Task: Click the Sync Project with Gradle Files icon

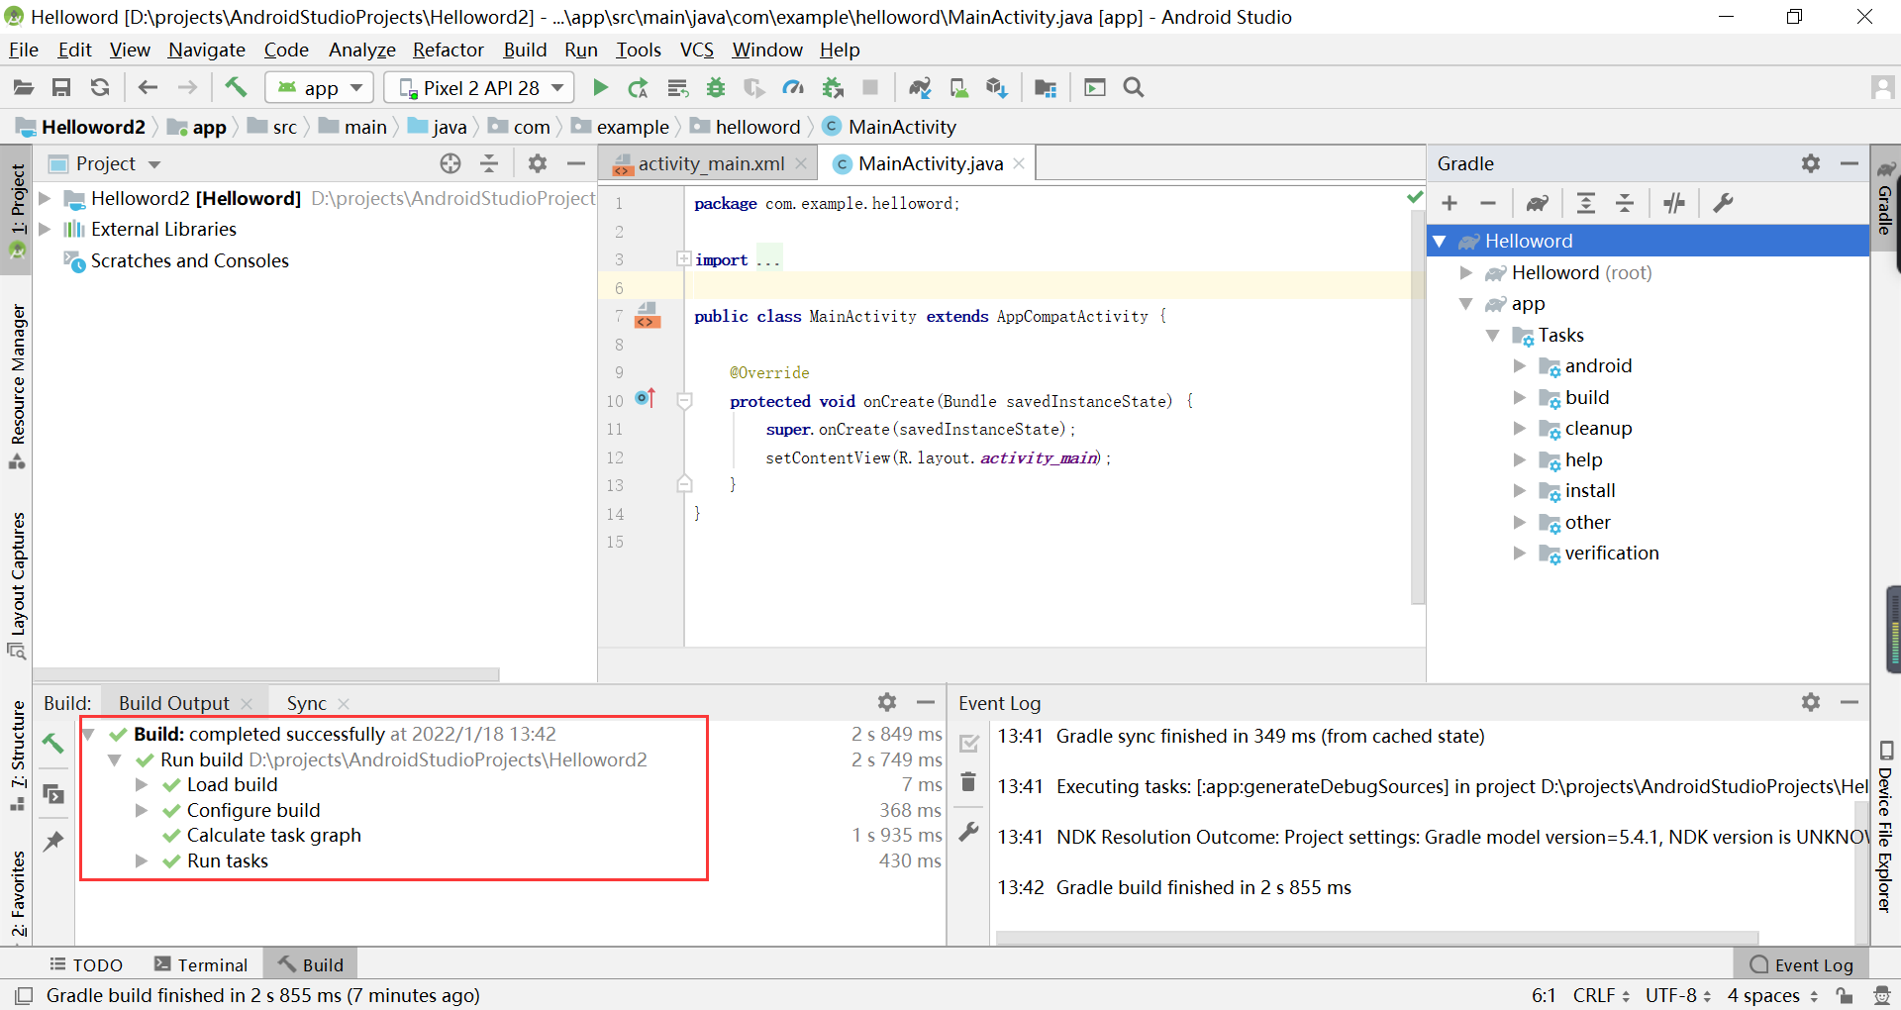Action: point(920,87)
